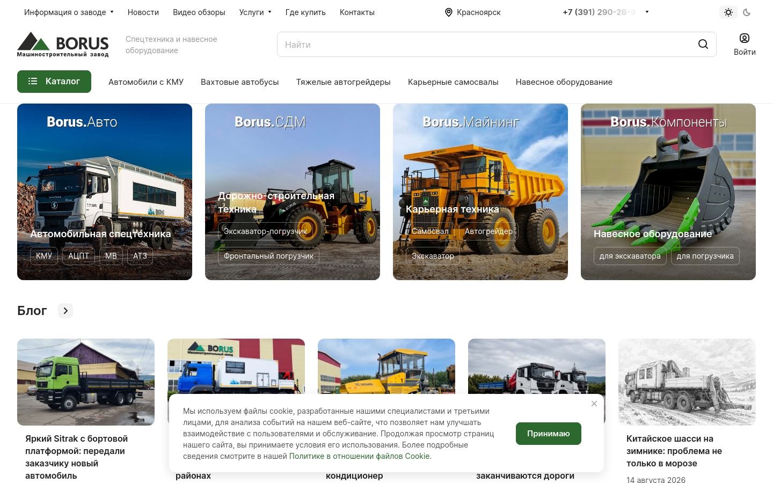This screenshot has height=483, width=773.
Task: Open the Borus.Майнинг card title
Action: point(471,122)
